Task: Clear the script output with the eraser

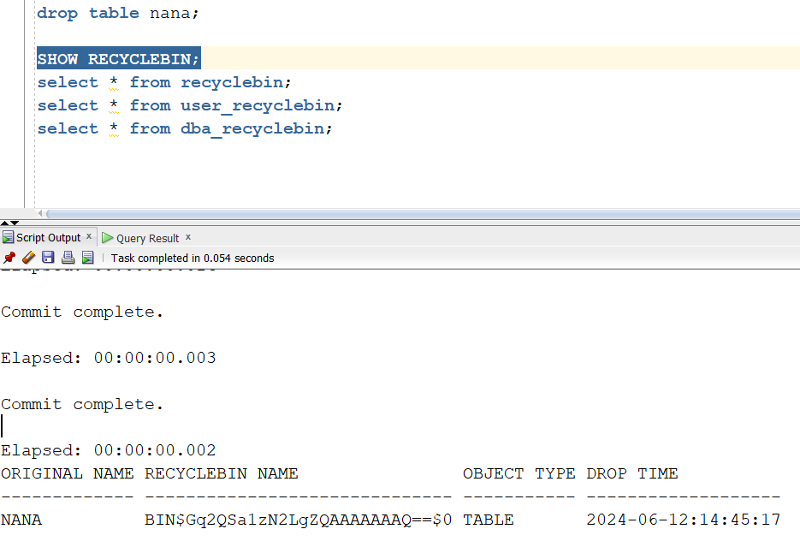Action: 28,258
